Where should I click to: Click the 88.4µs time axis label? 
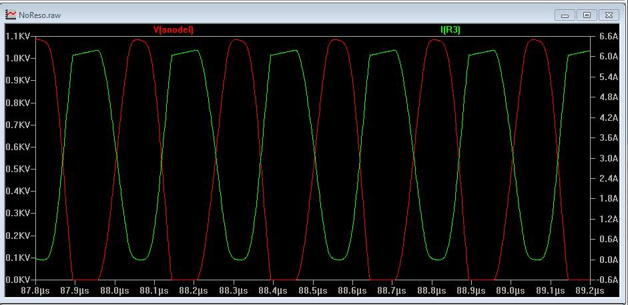click(274, 290)
